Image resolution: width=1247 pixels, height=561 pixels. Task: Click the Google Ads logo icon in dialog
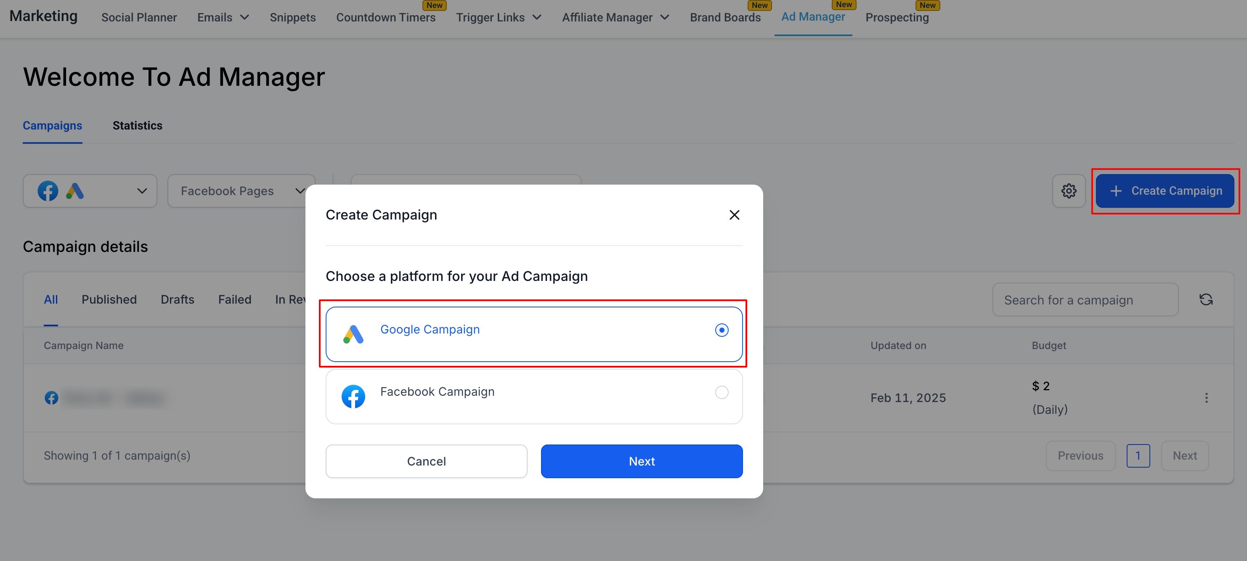pos(353,334)
